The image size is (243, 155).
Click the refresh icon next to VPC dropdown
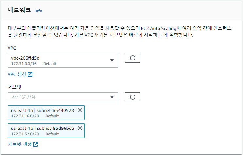[x=133, y=58]
